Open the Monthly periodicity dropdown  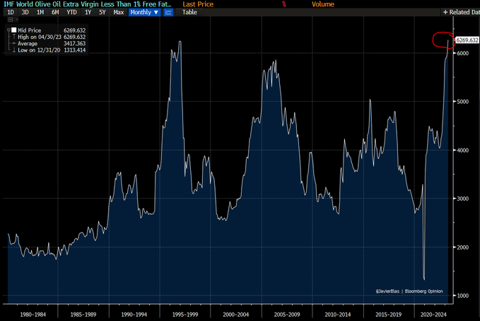(x=144, y=13)
